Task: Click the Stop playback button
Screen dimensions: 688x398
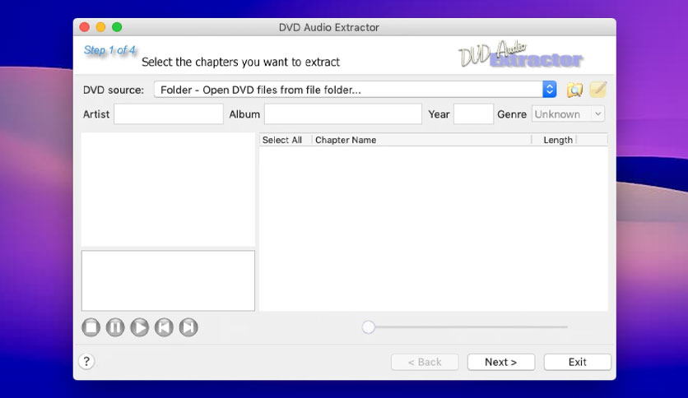Action: [91, 327]
